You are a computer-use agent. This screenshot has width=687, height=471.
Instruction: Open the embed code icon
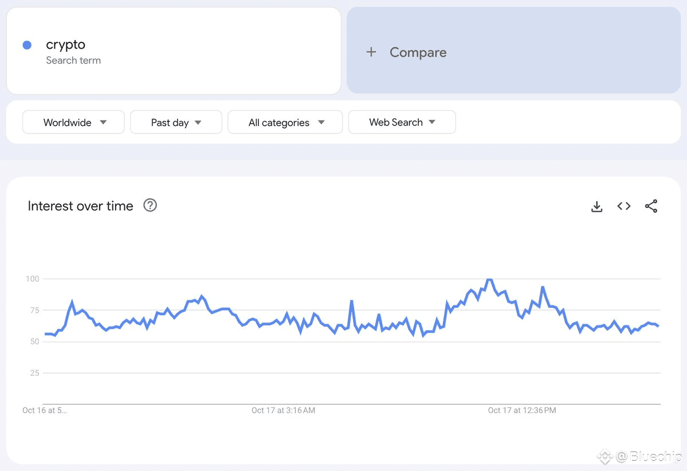[624, 206]
